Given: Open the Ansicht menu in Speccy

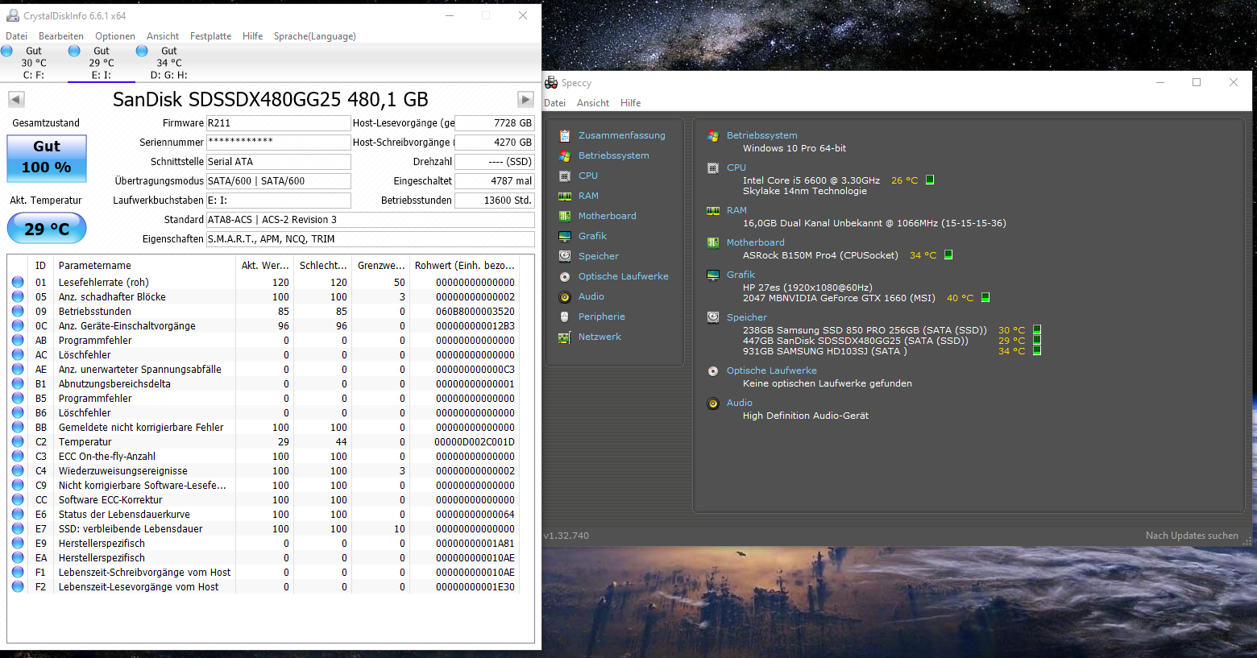Looking at the screenshot, I should (x=592, y=102).
